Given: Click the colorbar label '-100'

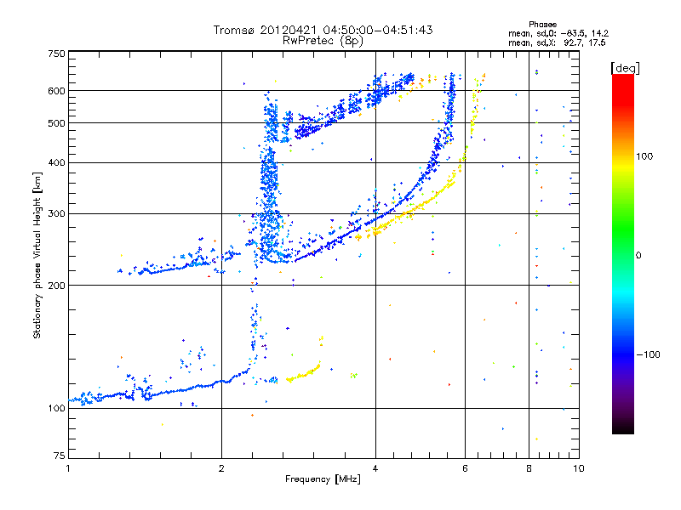Looking at the screenshot, I should click(648, 354).
